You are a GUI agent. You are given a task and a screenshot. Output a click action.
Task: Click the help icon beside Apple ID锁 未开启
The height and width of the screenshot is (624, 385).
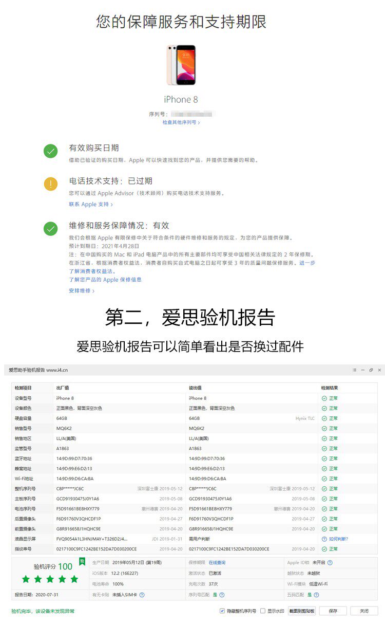pyautogui.click(x=330, y=563)
